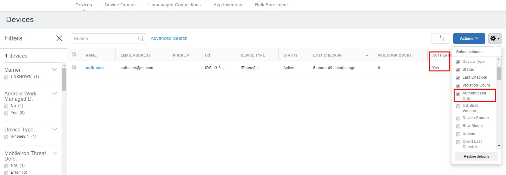The width and height of the screenshot is (506, 175).
Task: Switch to the Devices tab
Action: 84,5
